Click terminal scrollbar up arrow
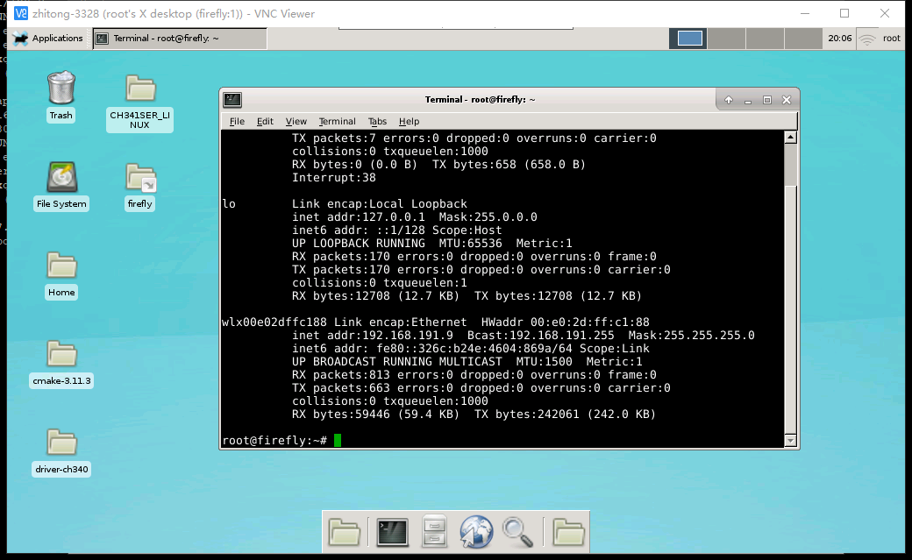This screenshot has width=912, height=560. pyautogui.click(x=790, y=138)
